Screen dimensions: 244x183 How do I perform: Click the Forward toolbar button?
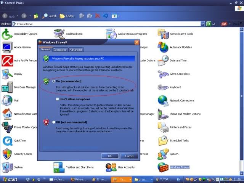tap(24, 16)
